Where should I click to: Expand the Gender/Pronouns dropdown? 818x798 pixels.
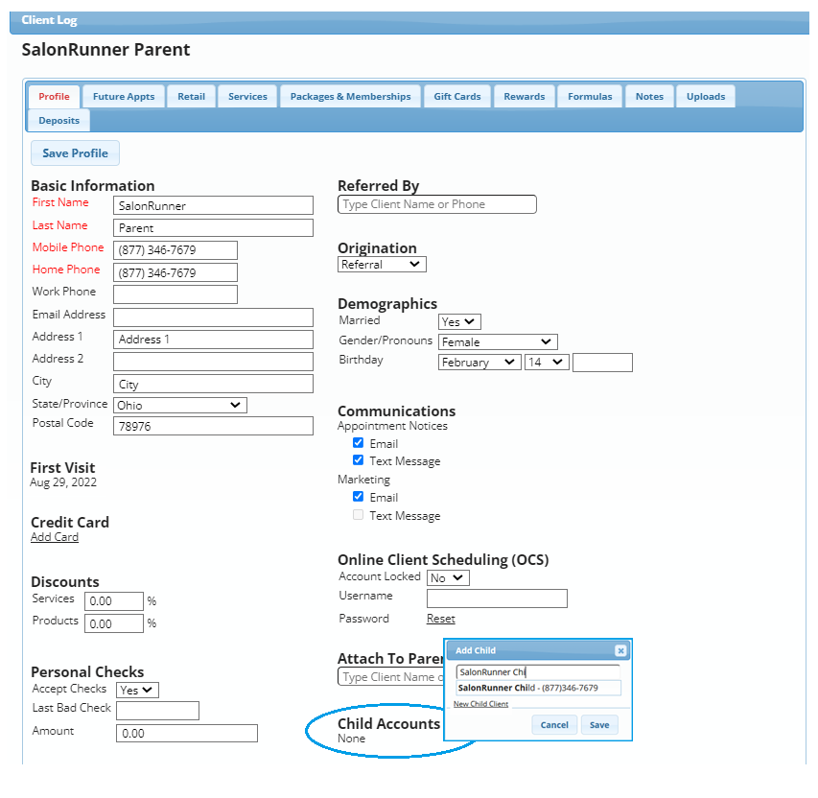click(x=498, y=341)
